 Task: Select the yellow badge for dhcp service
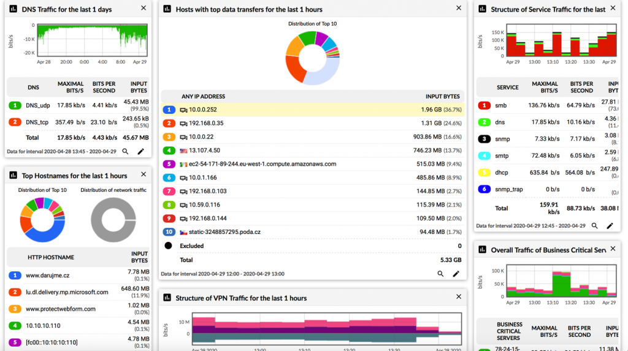(x=484, y=173)
